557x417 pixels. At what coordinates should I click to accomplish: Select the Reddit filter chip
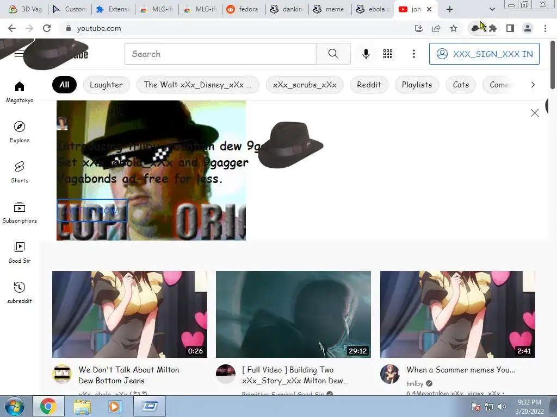369,85
